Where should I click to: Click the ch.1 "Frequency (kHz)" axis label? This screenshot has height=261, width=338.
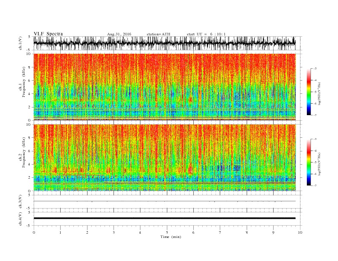click(x=23, y=82)
